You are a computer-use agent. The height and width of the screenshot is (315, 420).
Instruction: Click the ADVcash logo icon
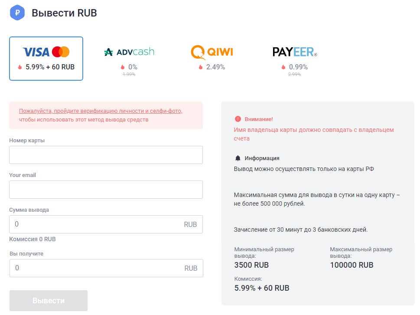[108, 52]
